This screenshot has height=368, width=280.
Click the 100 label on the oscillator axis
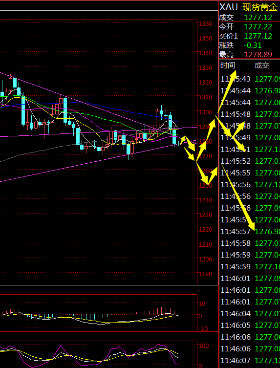click(203, 346)
